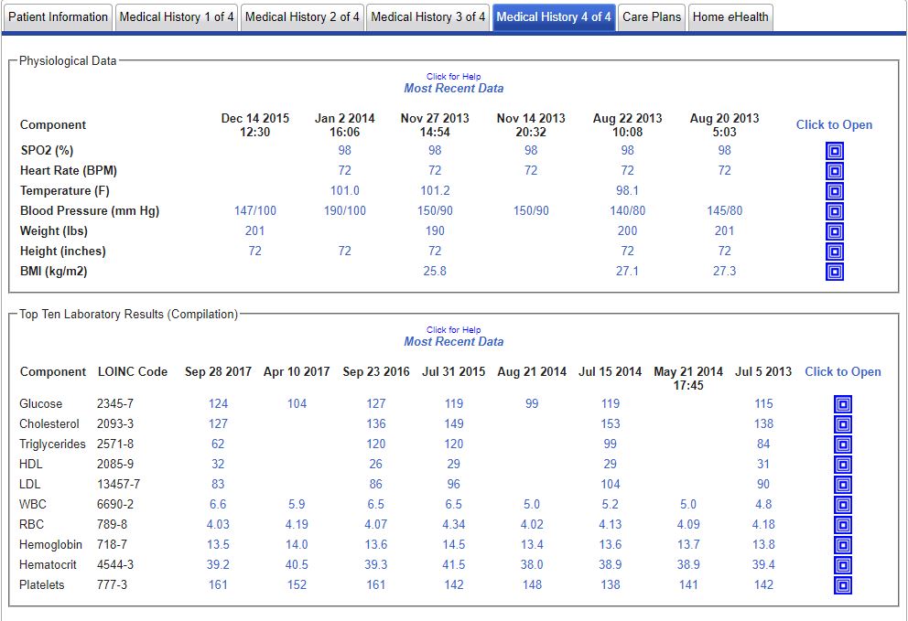Viewport: 908px width, 621px height.
Task: Click temperature value 101.0
Action: tap(344, 190)
